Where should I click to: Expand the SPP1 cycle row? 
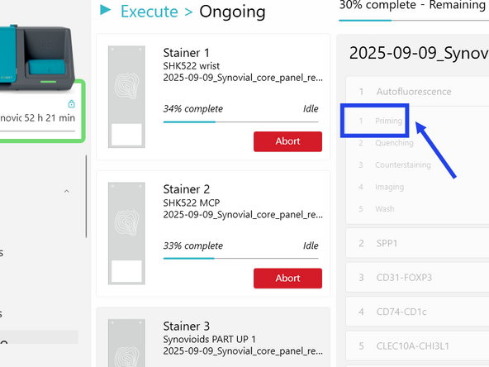(417, 243)
